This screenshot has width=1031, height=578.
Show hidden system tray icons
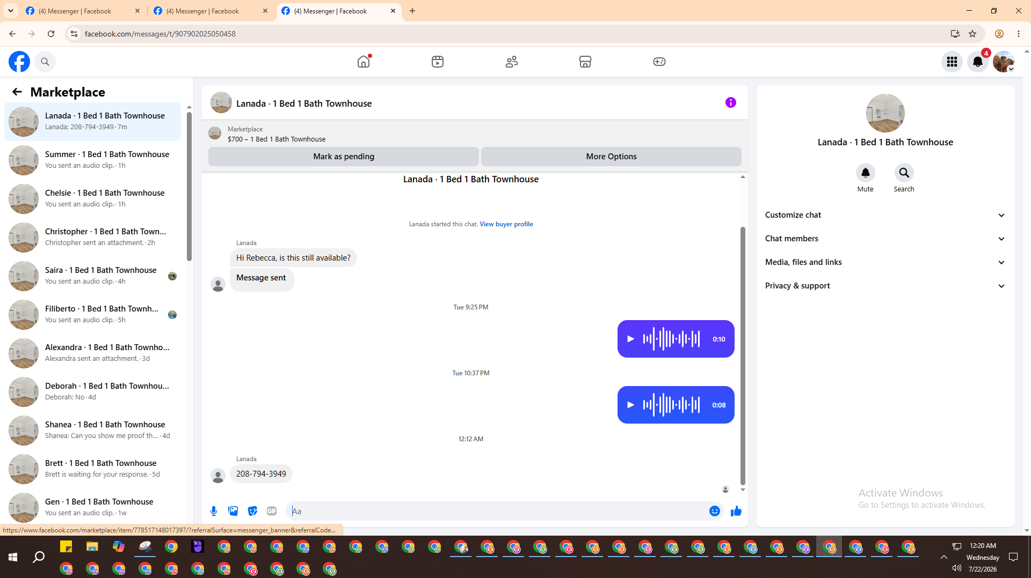click(x=943, y=557)
